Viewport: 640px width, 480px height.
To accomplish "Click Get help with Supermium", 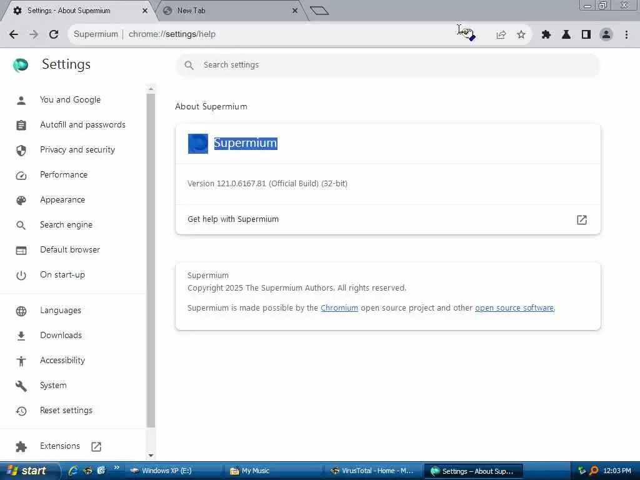I will point(387,219).
